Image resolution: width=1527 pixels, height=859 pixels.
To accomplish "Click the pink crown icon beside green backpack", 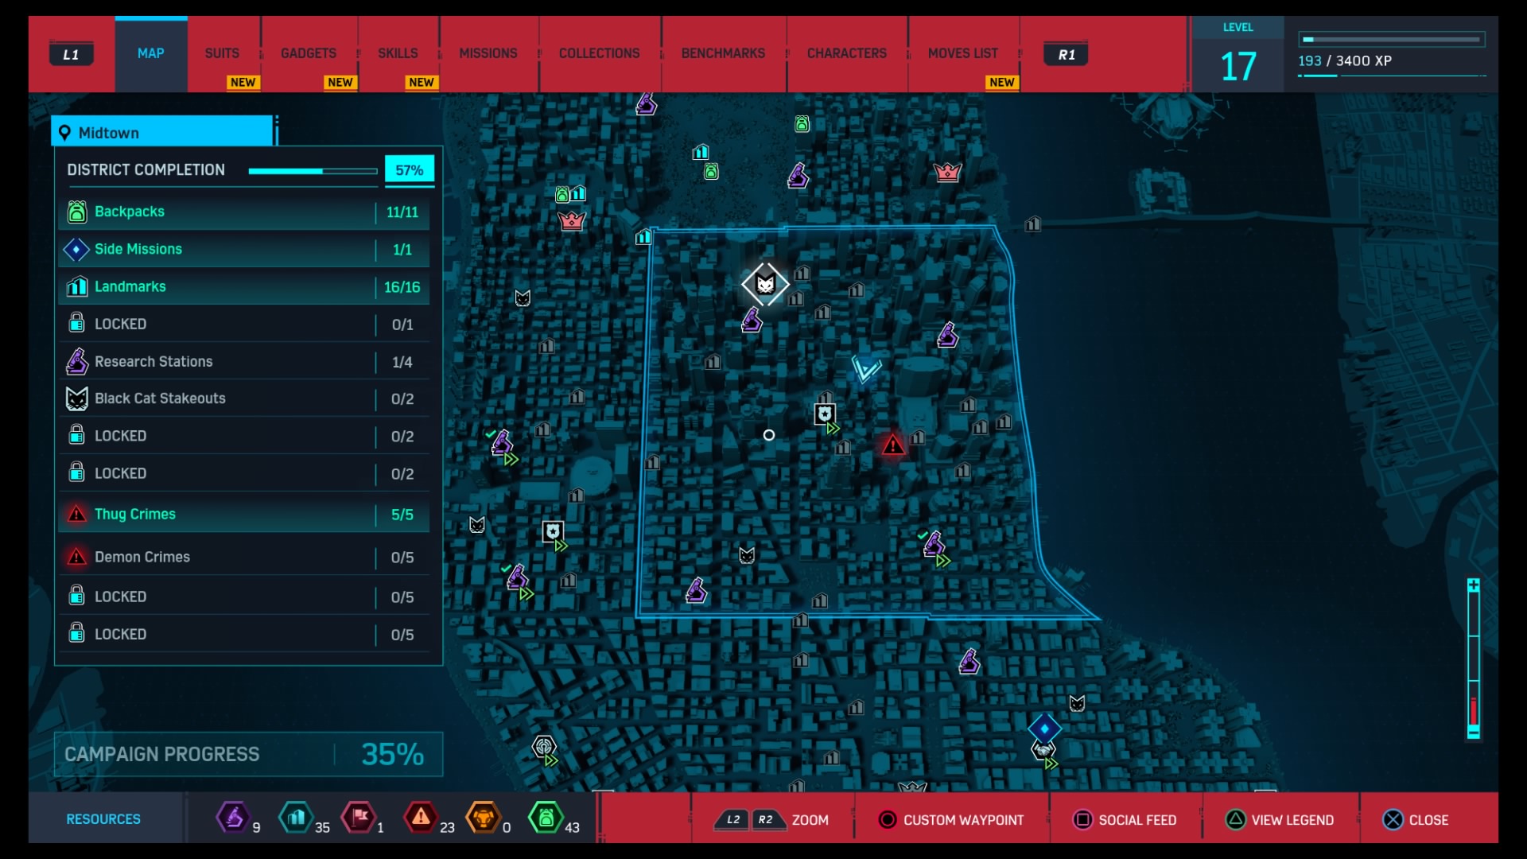I will tap(572, 220).
